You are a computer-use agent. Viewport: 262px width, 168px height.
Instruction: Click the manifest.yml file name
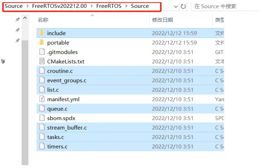[x=63, y=100]
